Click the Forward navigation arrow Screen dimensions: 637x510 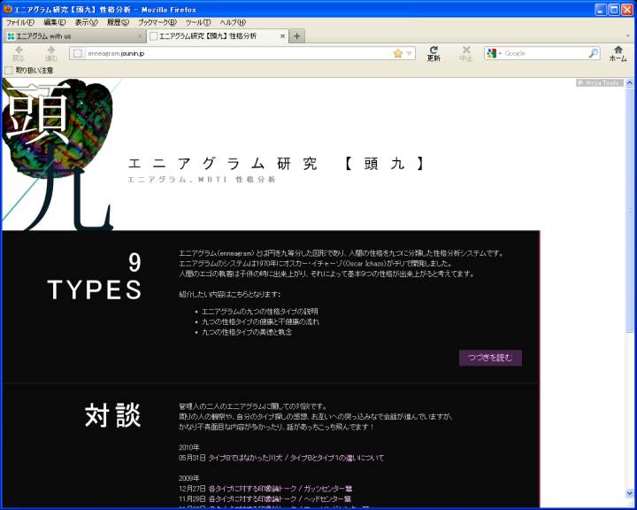(51, 51)
